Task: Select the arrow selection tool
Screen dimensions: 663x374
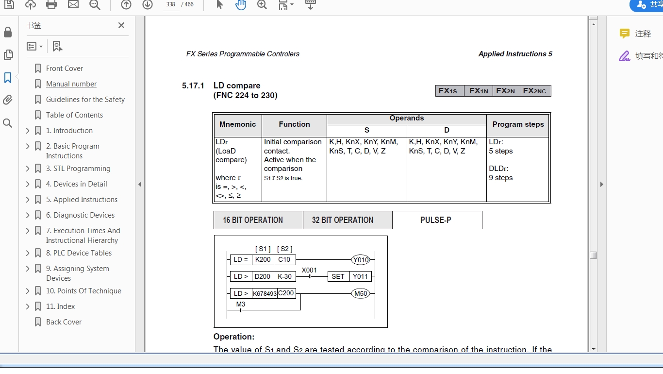Action: coord(219,4)
